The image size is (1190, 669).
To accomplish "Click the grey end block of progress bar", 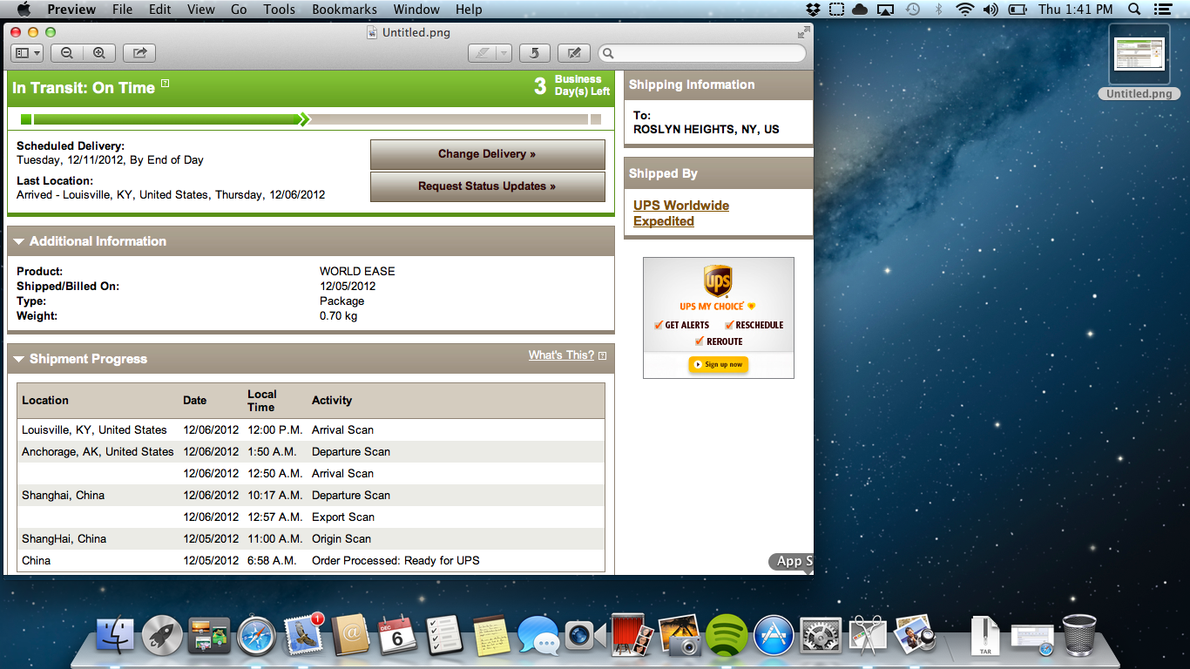I will pos(596,119).
